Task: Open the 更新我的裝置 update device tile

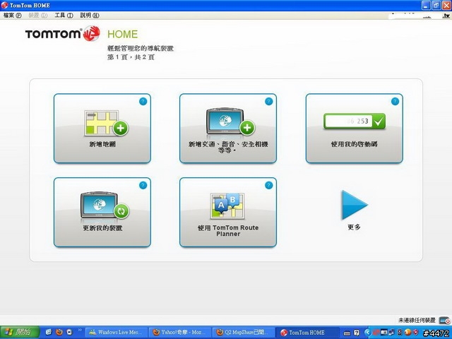Action: pos(102,212)
